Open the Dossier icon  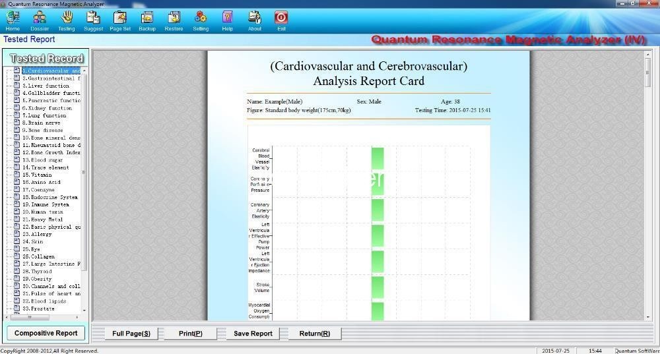point(40,18)
